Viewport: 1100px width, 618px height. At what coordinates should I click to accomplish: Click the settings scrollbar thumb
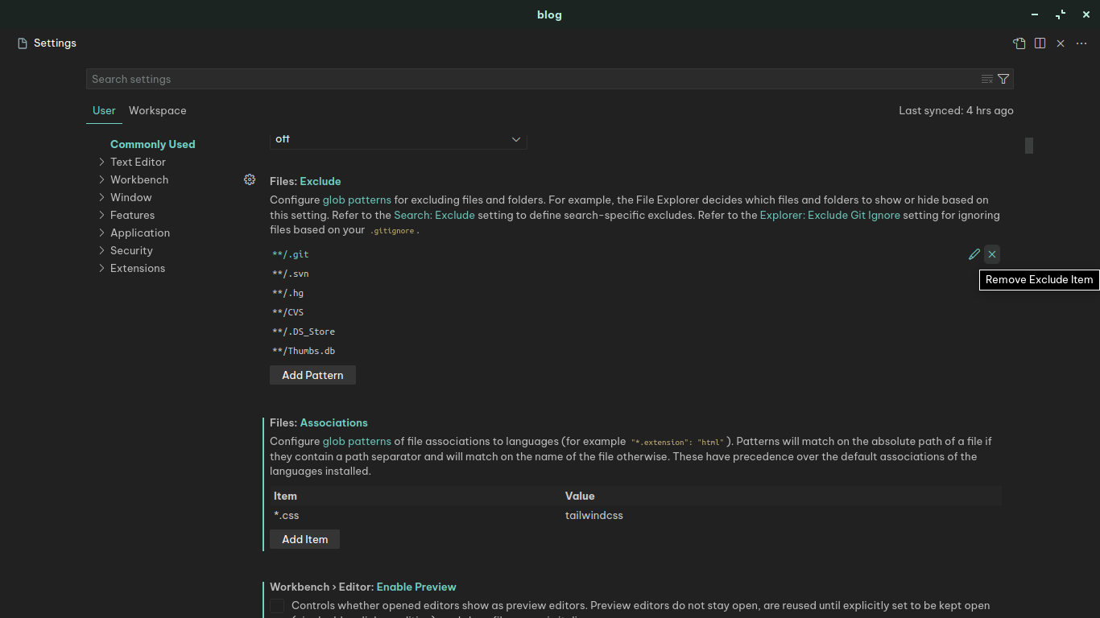click(x=1029, y=146)
